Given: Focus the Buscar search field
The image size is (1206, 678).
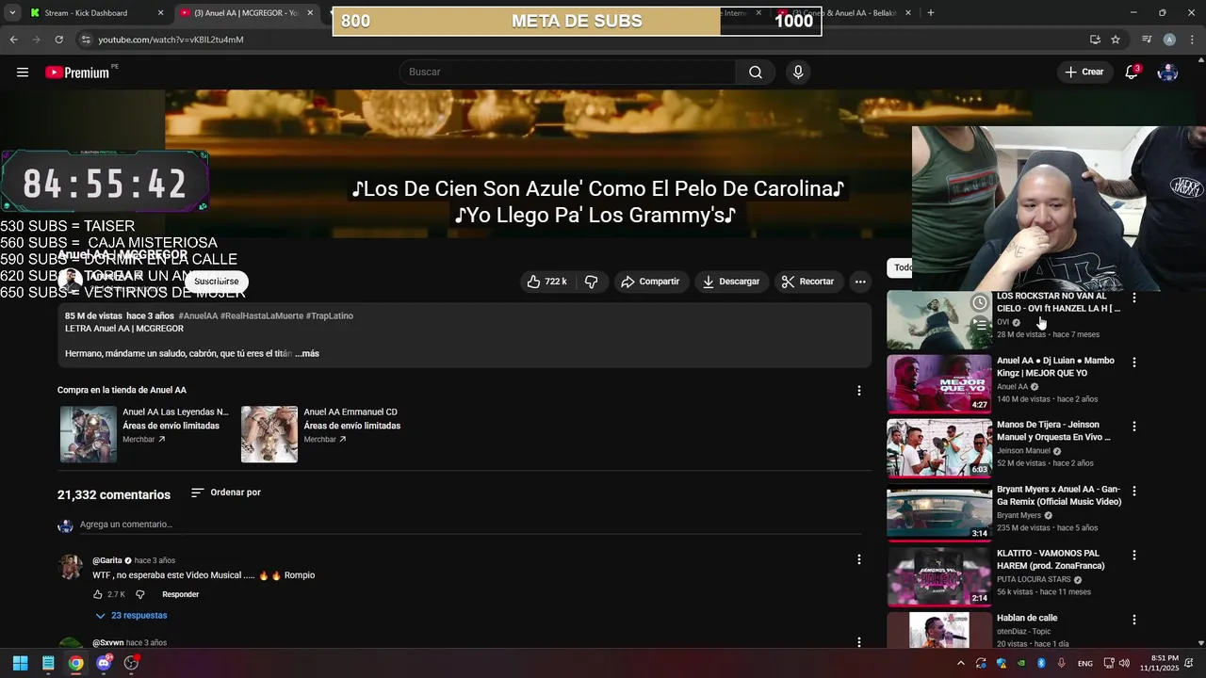Looking at the screenshot, I should 568,73.
